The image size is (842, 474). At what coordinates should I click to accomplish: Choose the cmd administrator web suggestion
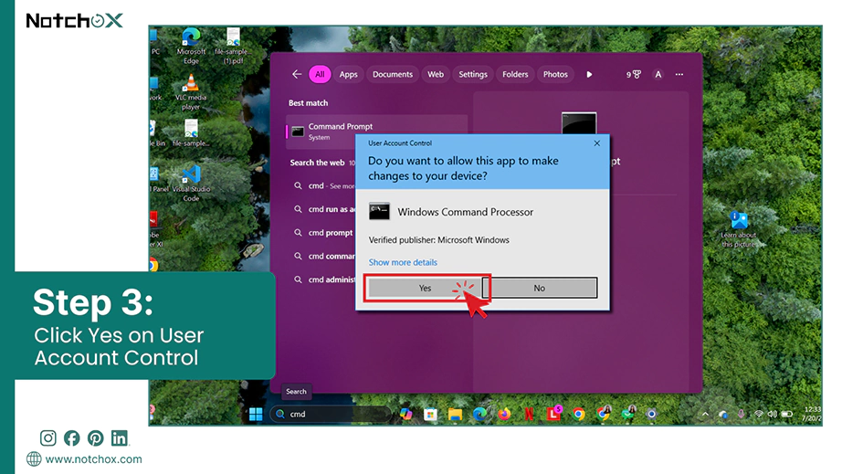pyautogui.click(x=325, y=279)
